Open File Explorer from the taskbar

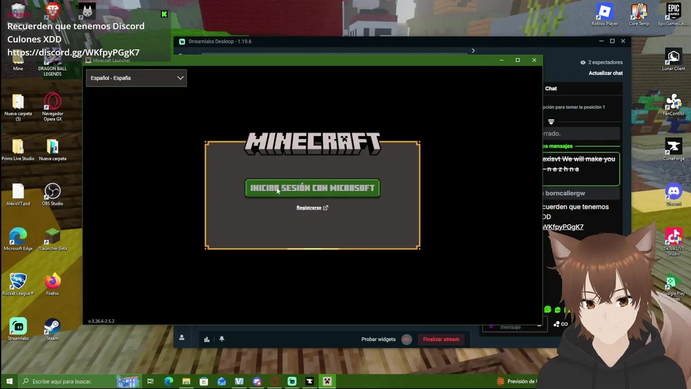[x=186, y=381]
